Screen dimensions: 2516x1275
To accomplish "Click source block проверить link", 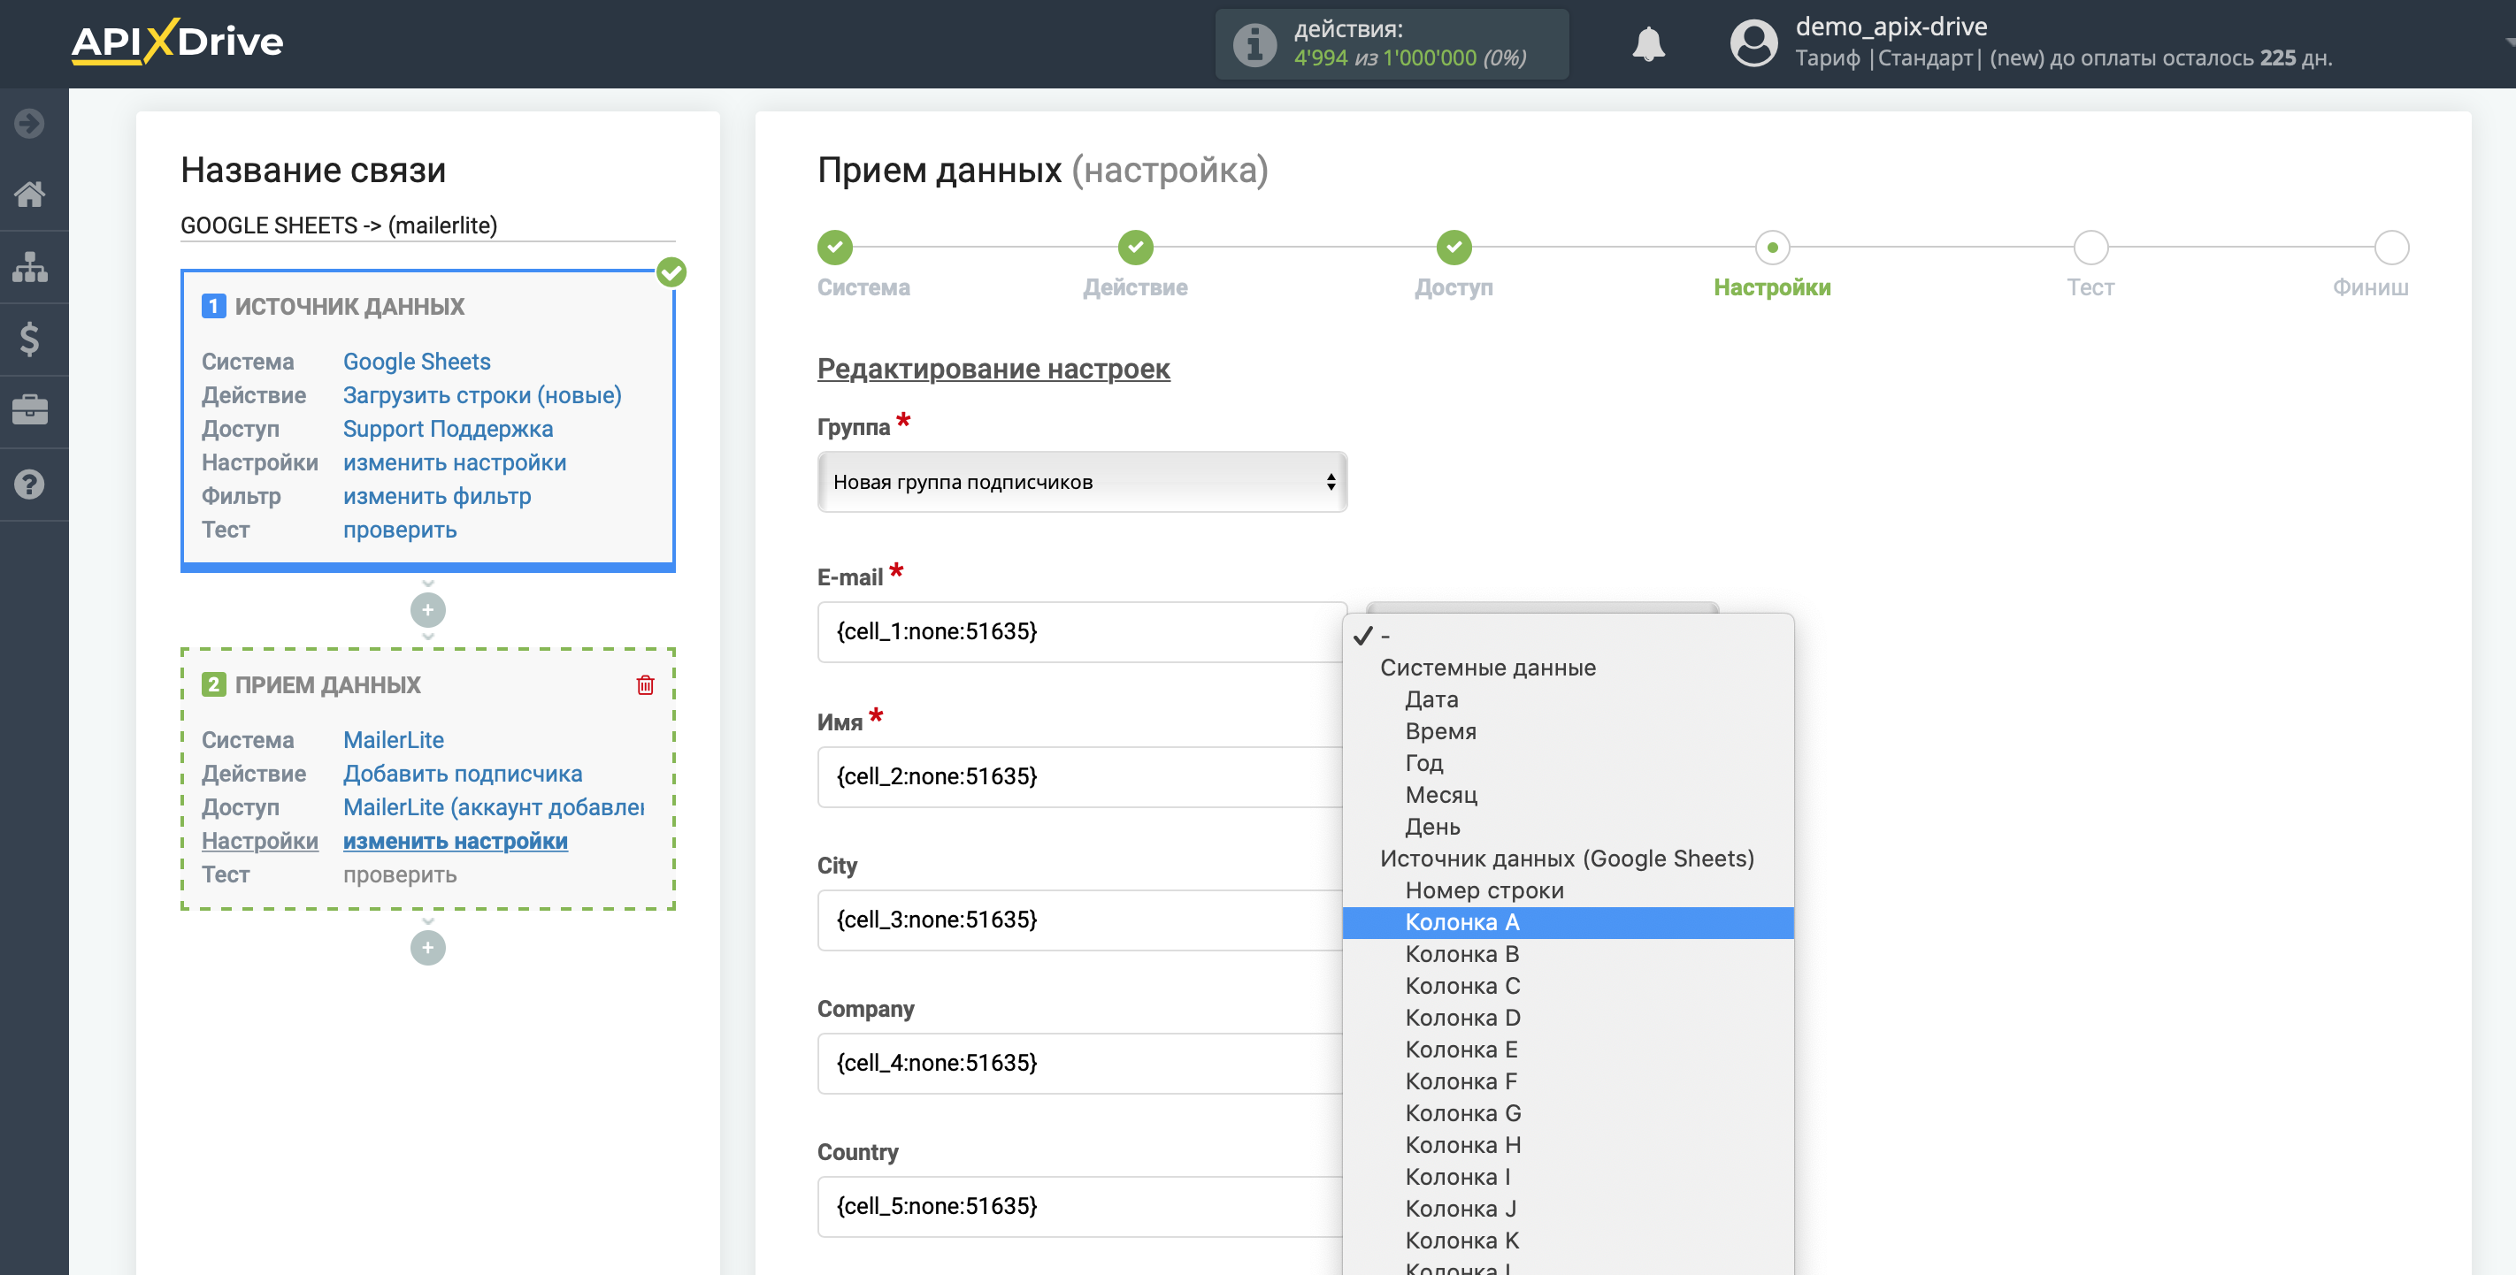I will [400, 531].
